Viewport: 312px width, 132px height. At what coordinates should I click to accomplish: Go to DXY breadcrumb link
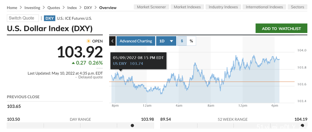pos(88,8)
